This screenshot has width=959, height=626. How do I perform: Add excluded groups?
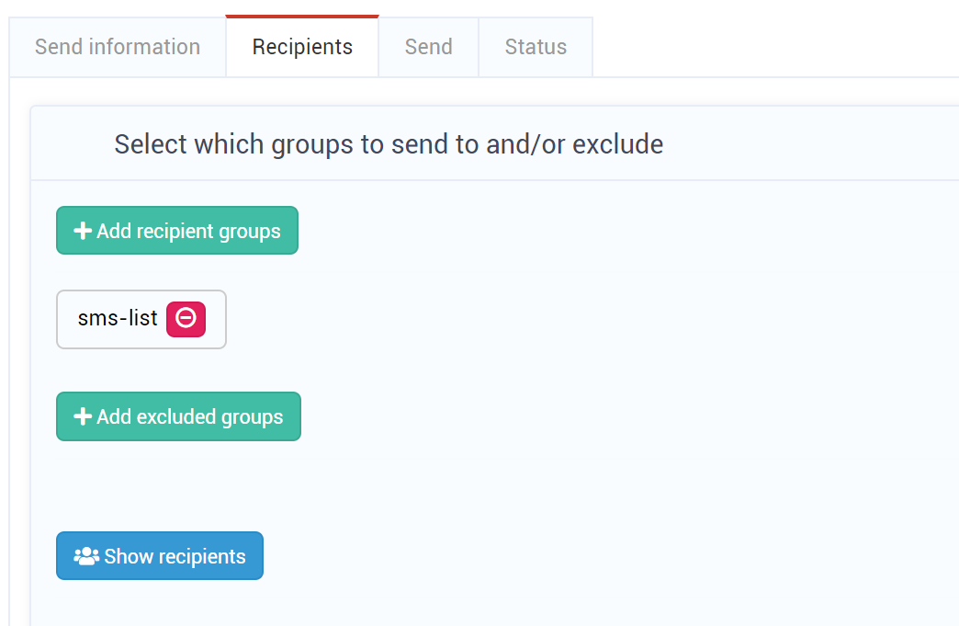(x=178, y=416)
